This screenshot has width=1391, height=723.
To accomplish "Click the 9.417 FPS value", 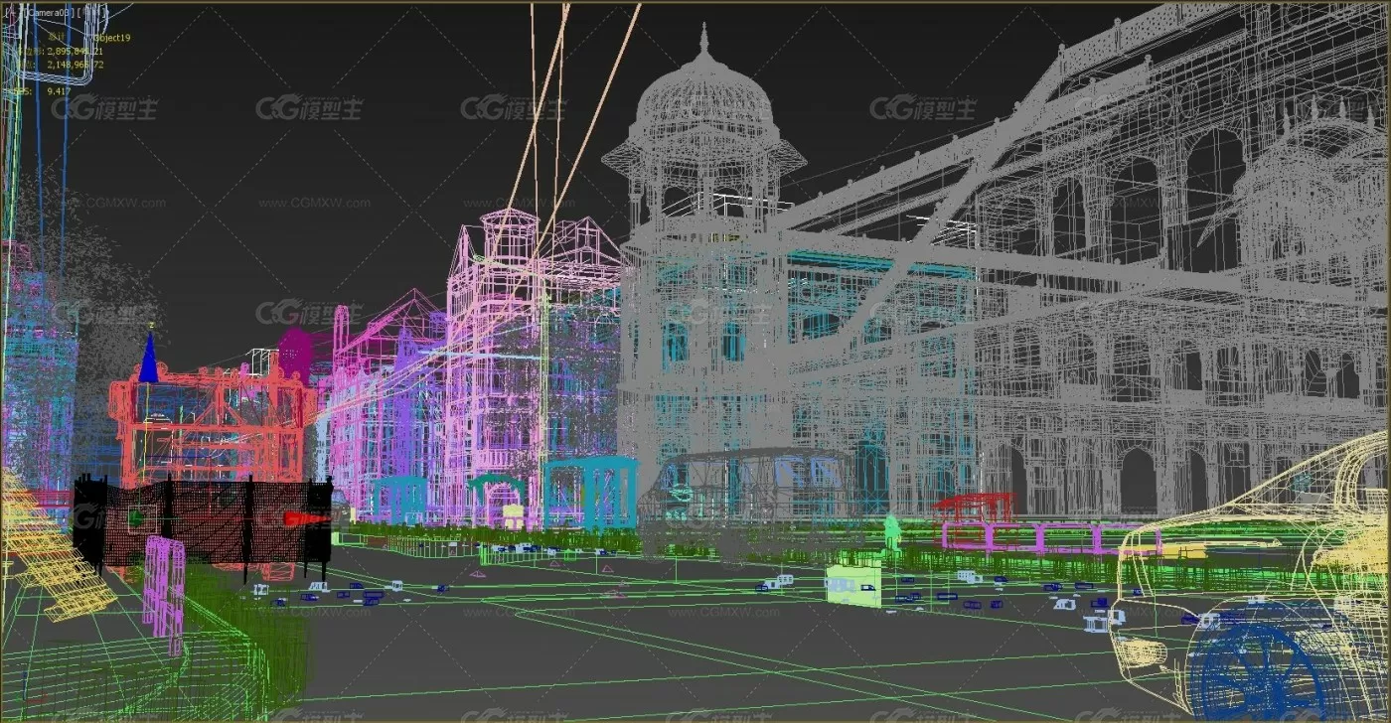I will point(59,91).
